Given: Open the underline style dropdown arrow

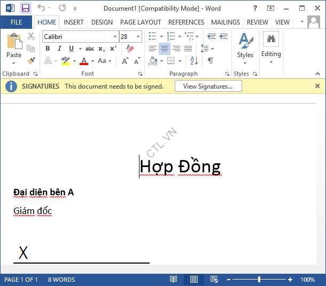Looking at the screenshot, I should click(80, 49).
